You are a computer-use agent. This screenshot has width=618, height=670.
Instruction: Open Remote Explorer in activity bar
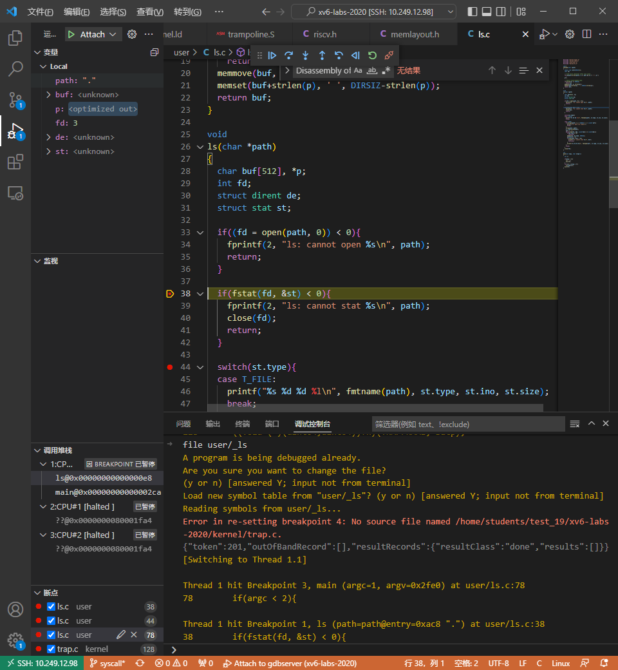click(15, 193)
